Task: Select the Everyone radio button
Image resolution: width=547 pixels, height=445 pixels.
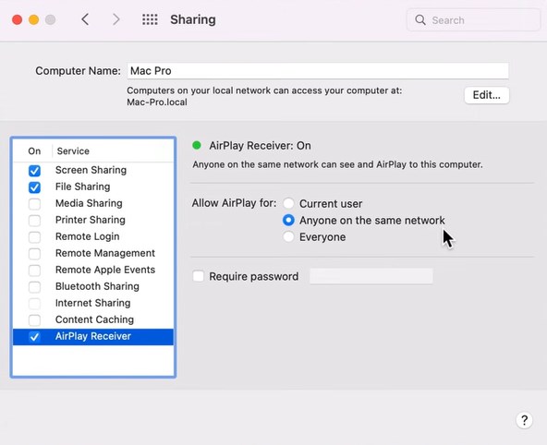Action: pos(288,236)
